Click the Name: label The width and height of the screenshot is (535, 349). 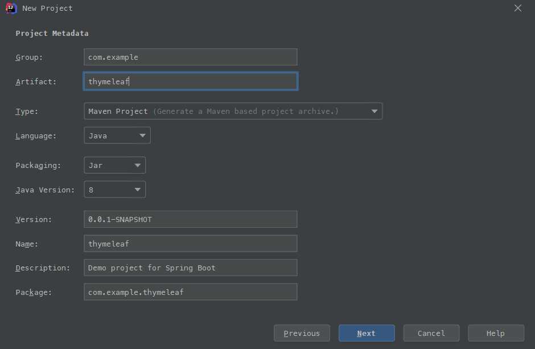27,244
